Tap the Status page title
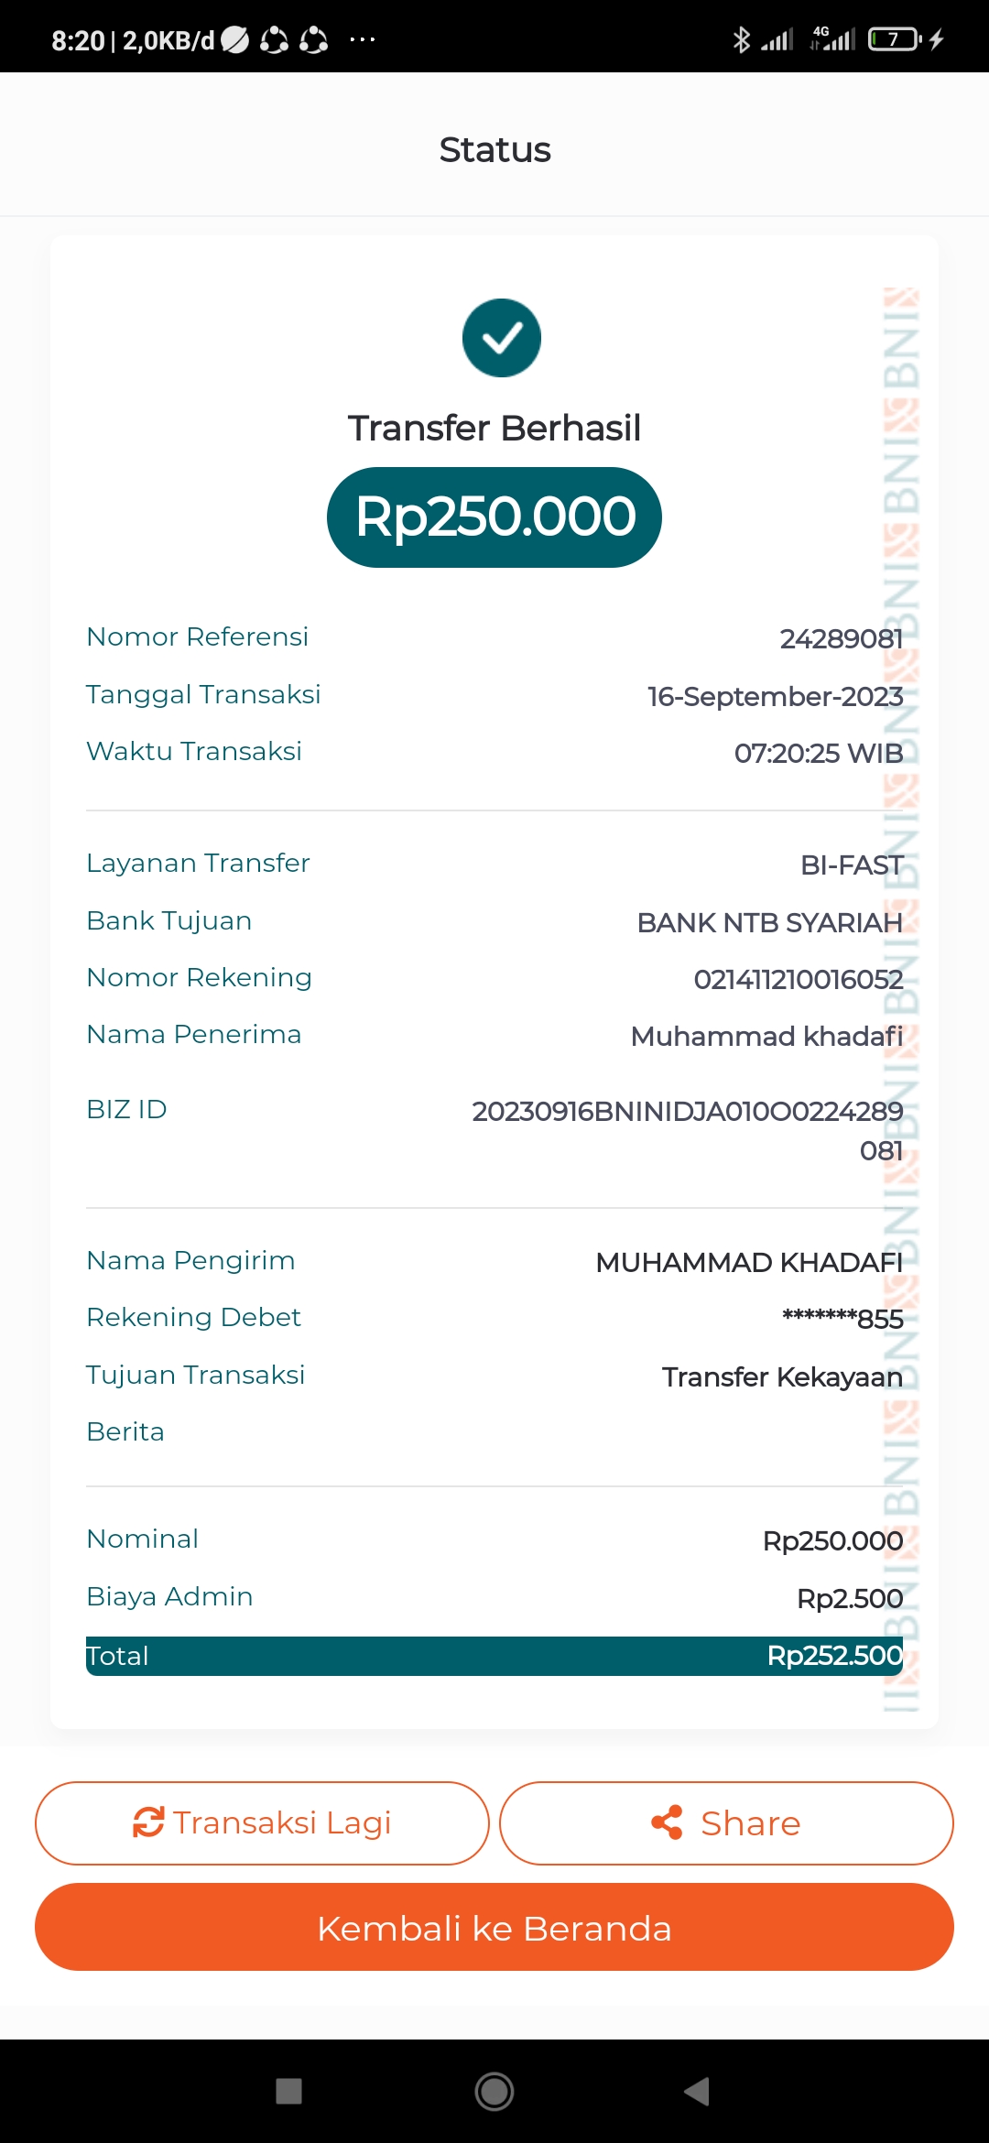This screenshot has height=2143, width=989. (x=494, y=149)
